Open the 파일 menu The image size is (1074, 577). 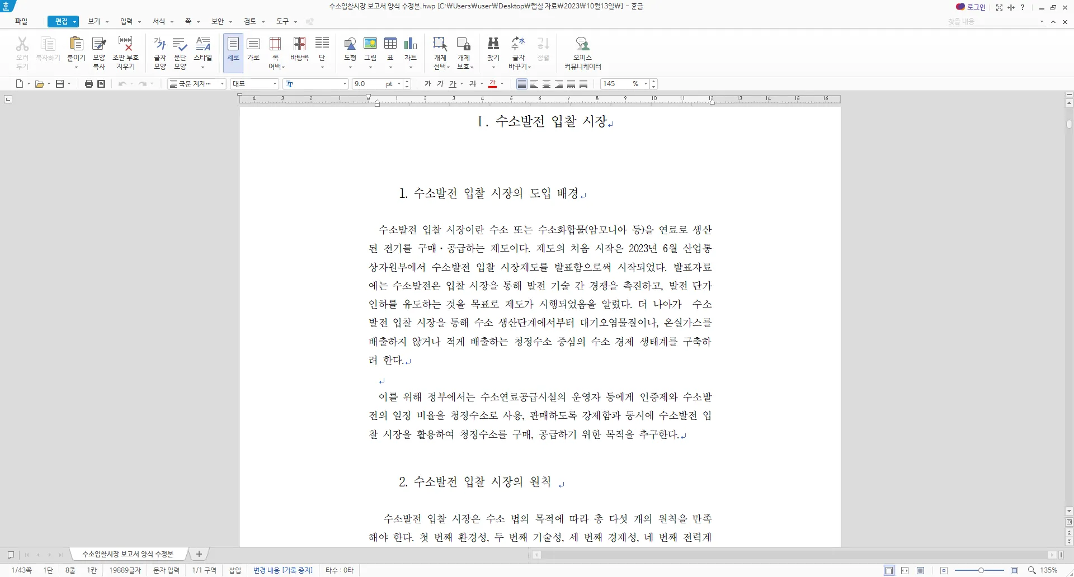[x=21, y=21]
